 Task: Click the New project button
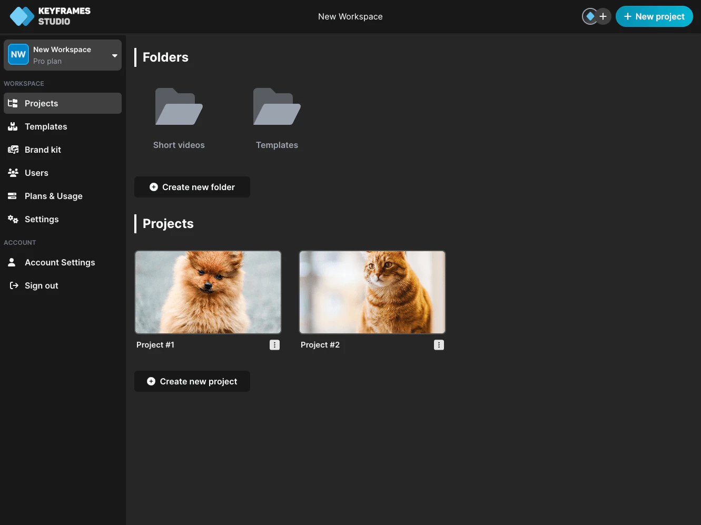tap(654, 16)
